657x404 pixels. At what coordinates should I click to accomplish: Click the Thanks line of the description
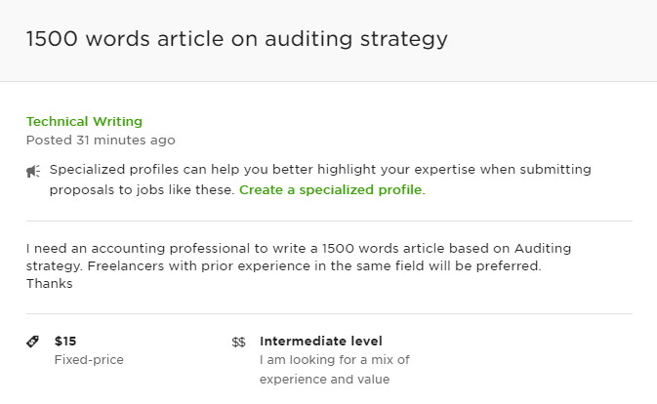pyautogui.click(x=50, y=284)
